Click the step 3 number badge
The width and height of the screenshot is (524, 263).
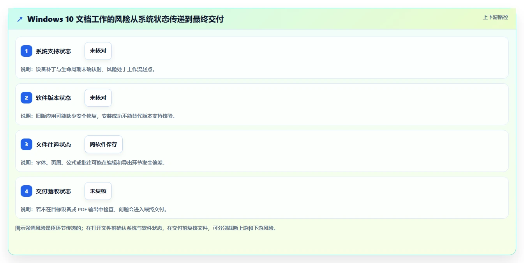pyautogui.click(x=26, y=144)
